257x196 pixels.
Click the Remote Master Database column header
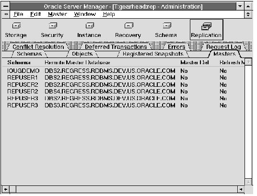77,62
